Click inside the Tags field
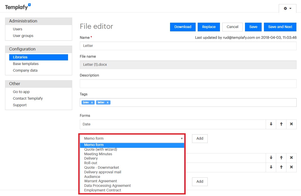 pos(188,103)
